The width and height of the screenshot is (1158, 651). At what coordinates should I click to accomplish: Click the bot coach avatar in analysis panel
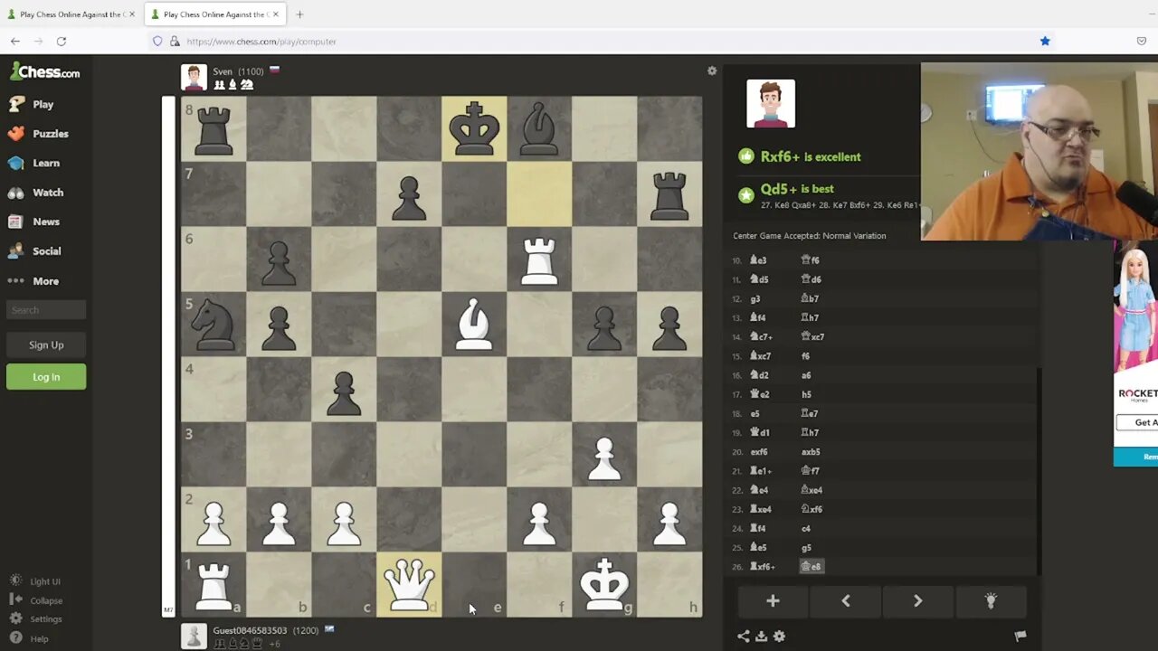(x=771, y=103)
